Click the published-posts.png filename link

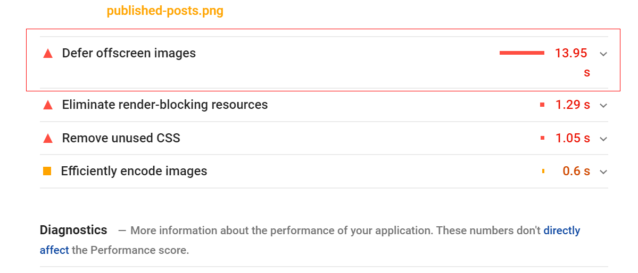(x=165, y=11)
